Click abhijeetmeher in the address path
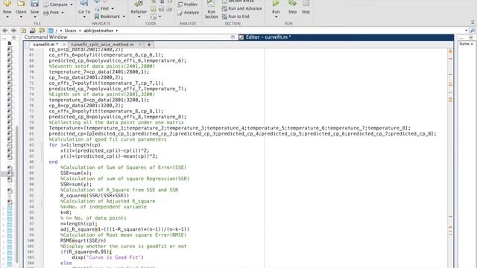This screenshot has width=477, height=268. (98, 31)
